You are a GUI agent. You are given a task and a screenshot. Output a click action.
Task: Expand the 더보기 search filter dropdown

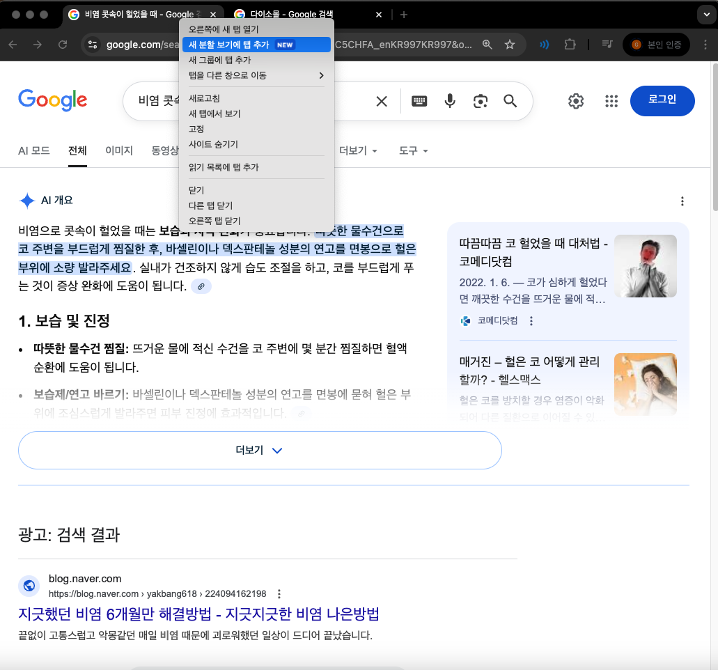[358, 150]
